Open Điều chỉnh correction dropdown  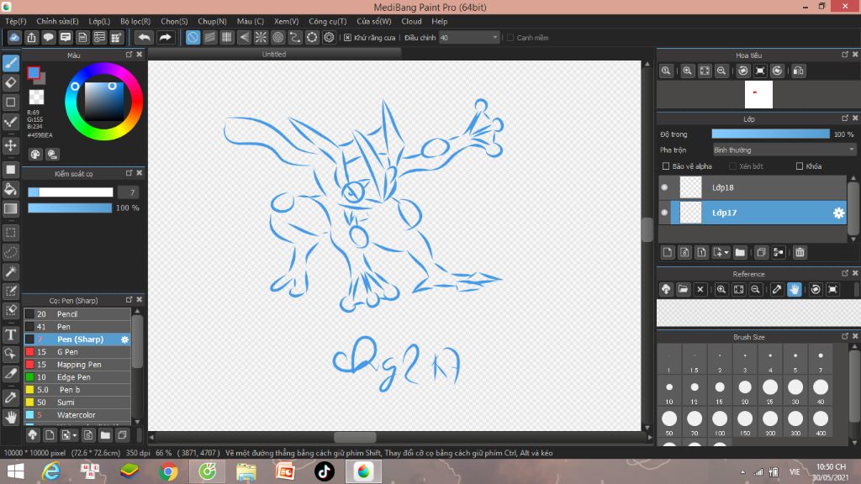469,38
